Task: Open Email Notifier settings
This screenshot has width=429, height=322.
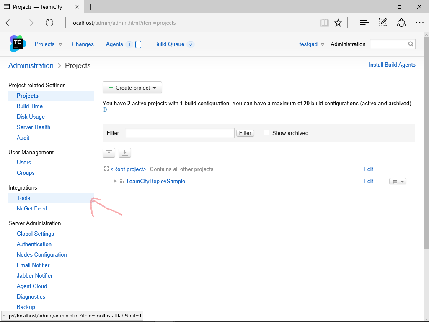Action: click(x=33, y=265)
